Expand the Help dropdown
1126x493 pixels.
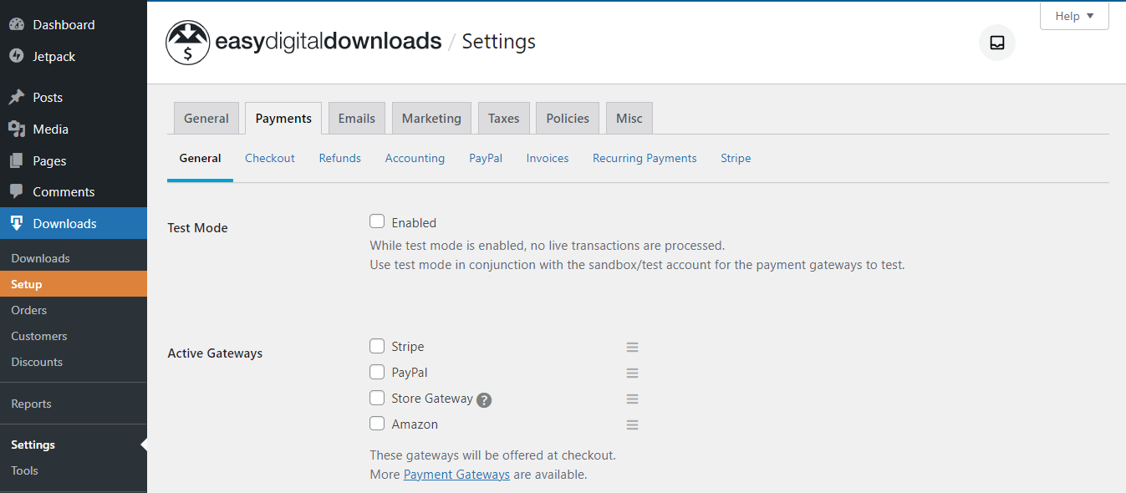(x=1074, y=16)
